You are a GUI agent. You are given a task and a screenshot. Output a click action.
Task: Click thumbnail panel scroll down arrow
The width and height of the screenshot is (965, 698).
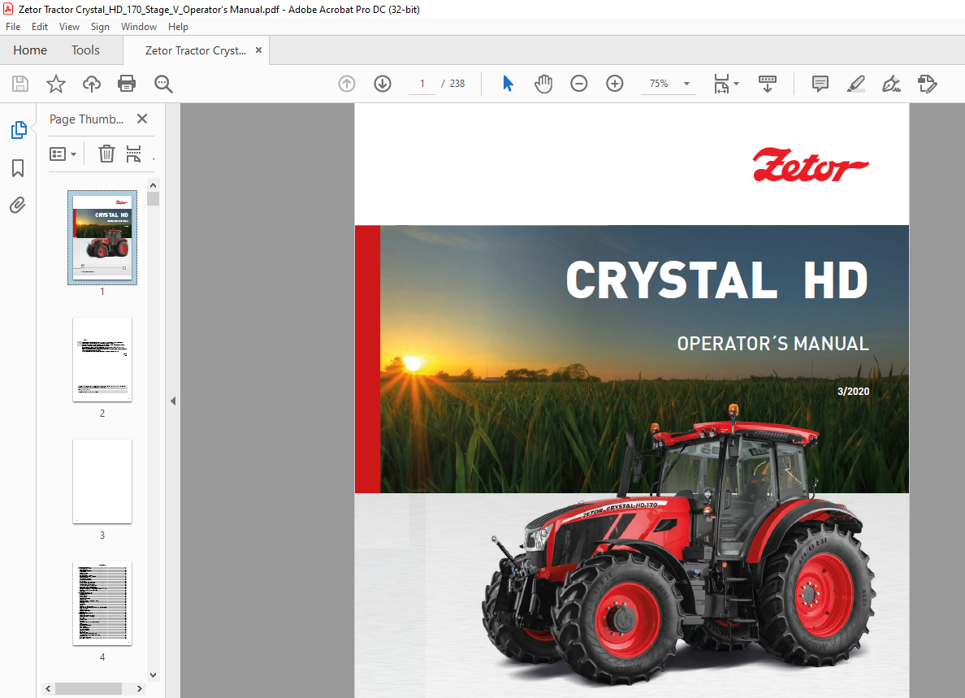tap(154, 675)
